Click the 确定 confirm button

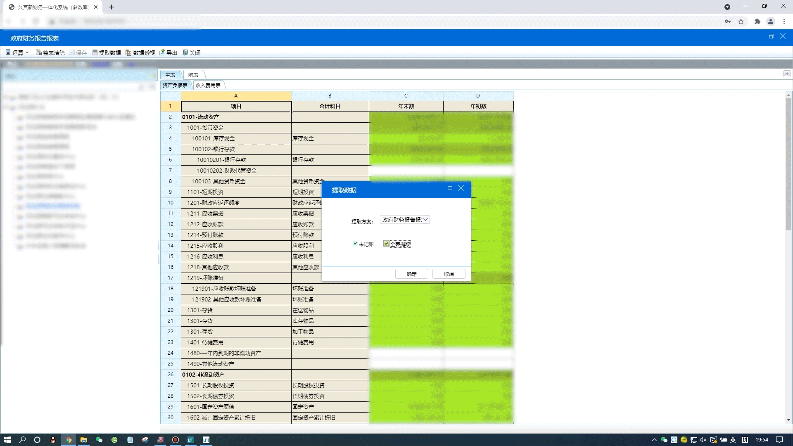(411, 274)
